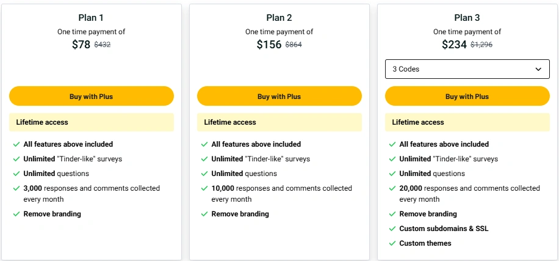
Task: Click the $156 price in Plan 2
Action: pyautogui.click(x=269, y=45)
